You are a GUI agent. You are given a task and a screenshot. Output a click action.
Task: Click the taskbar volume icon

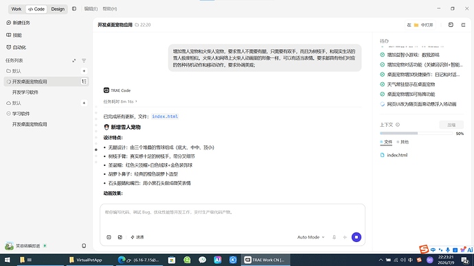click(x=403, y=260)
